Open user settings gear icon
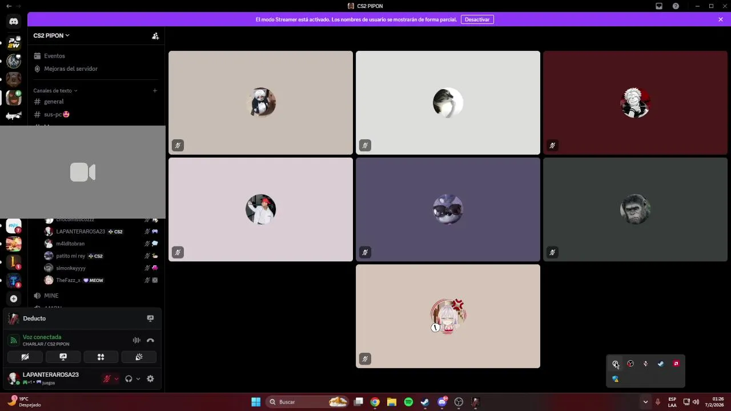 pos(150,378)
